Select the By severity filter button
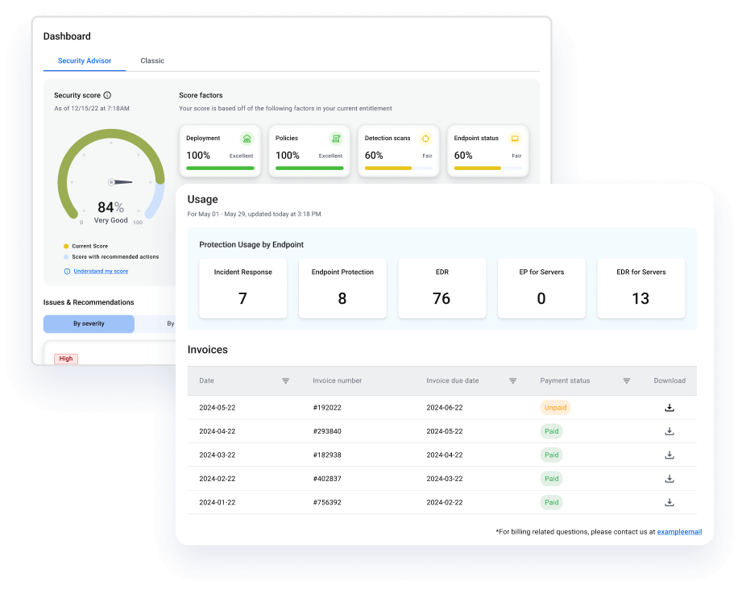746x594 pixels. coord(89,324)
